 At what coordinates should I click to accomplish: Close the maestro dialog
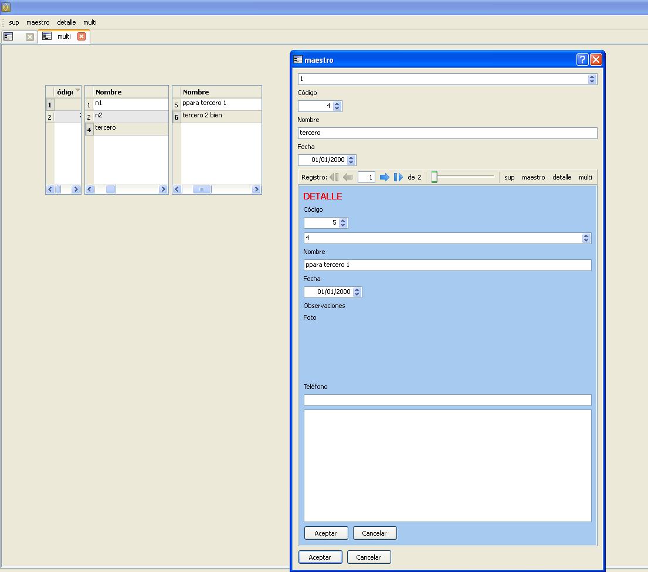596,59
